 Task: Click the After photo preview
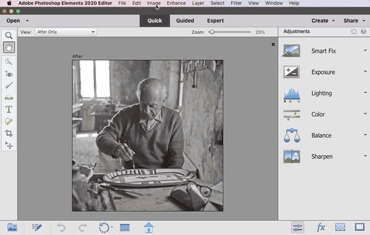147,135
